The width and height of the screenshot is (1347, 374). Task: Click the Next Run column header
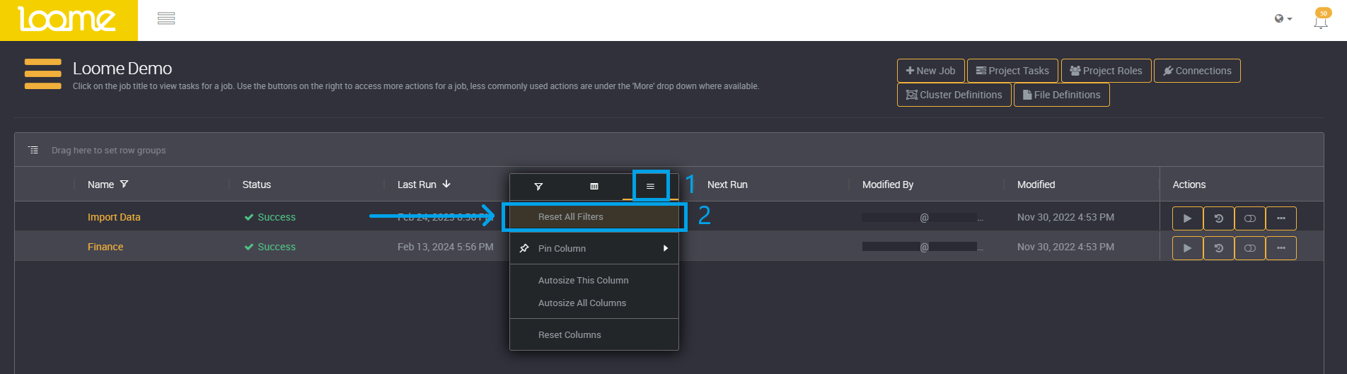click(x=727, y=185)
